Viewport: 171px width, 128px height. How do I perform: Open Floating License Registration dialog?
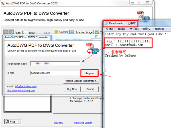pos(81,81)
